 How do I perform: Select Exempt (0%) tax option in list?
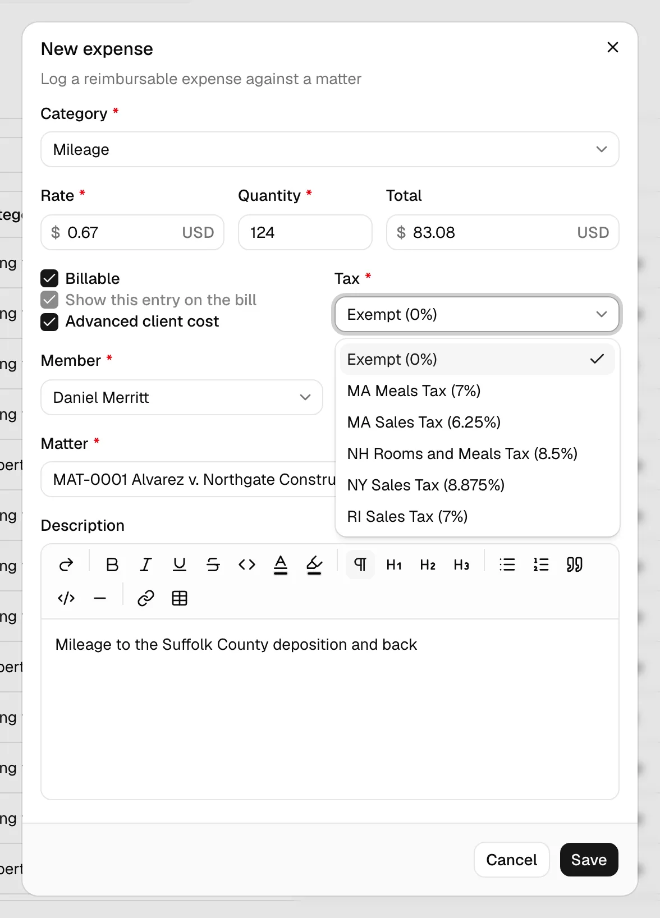[x=478, y=359]
